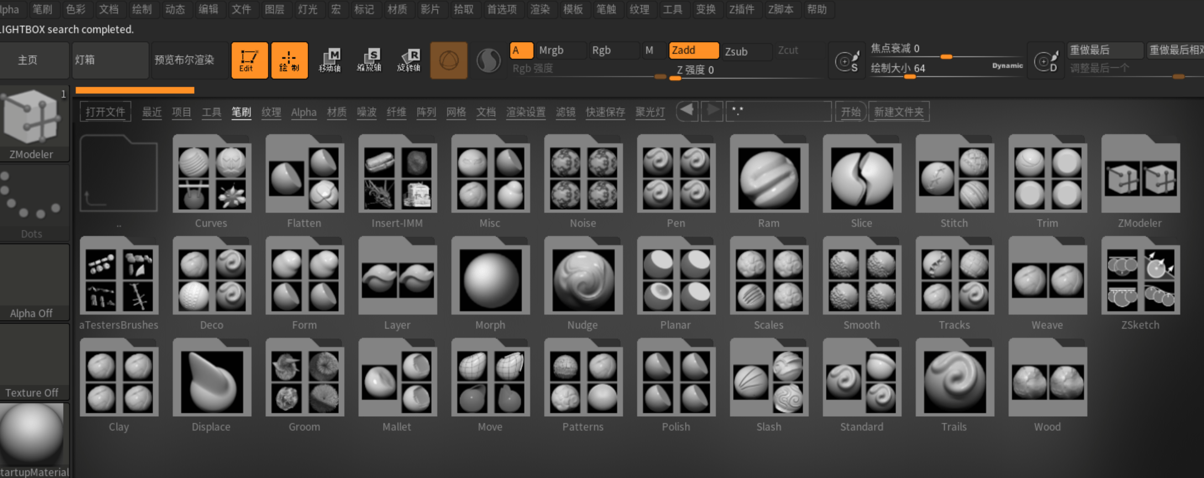The height and width of the screenshot is (478, 1204).
Task: Open the 材质 menu
Action: [x=397, y=9]
